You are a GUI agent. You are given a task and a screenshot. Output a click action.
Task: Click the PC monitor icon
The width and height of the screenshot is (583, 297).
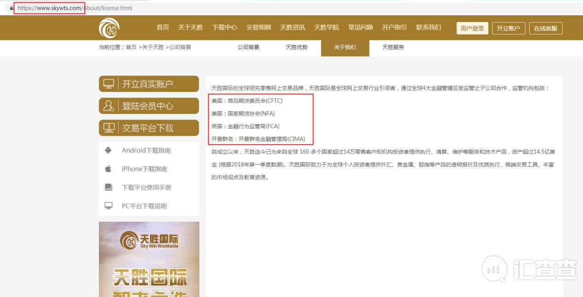(109, 206)
